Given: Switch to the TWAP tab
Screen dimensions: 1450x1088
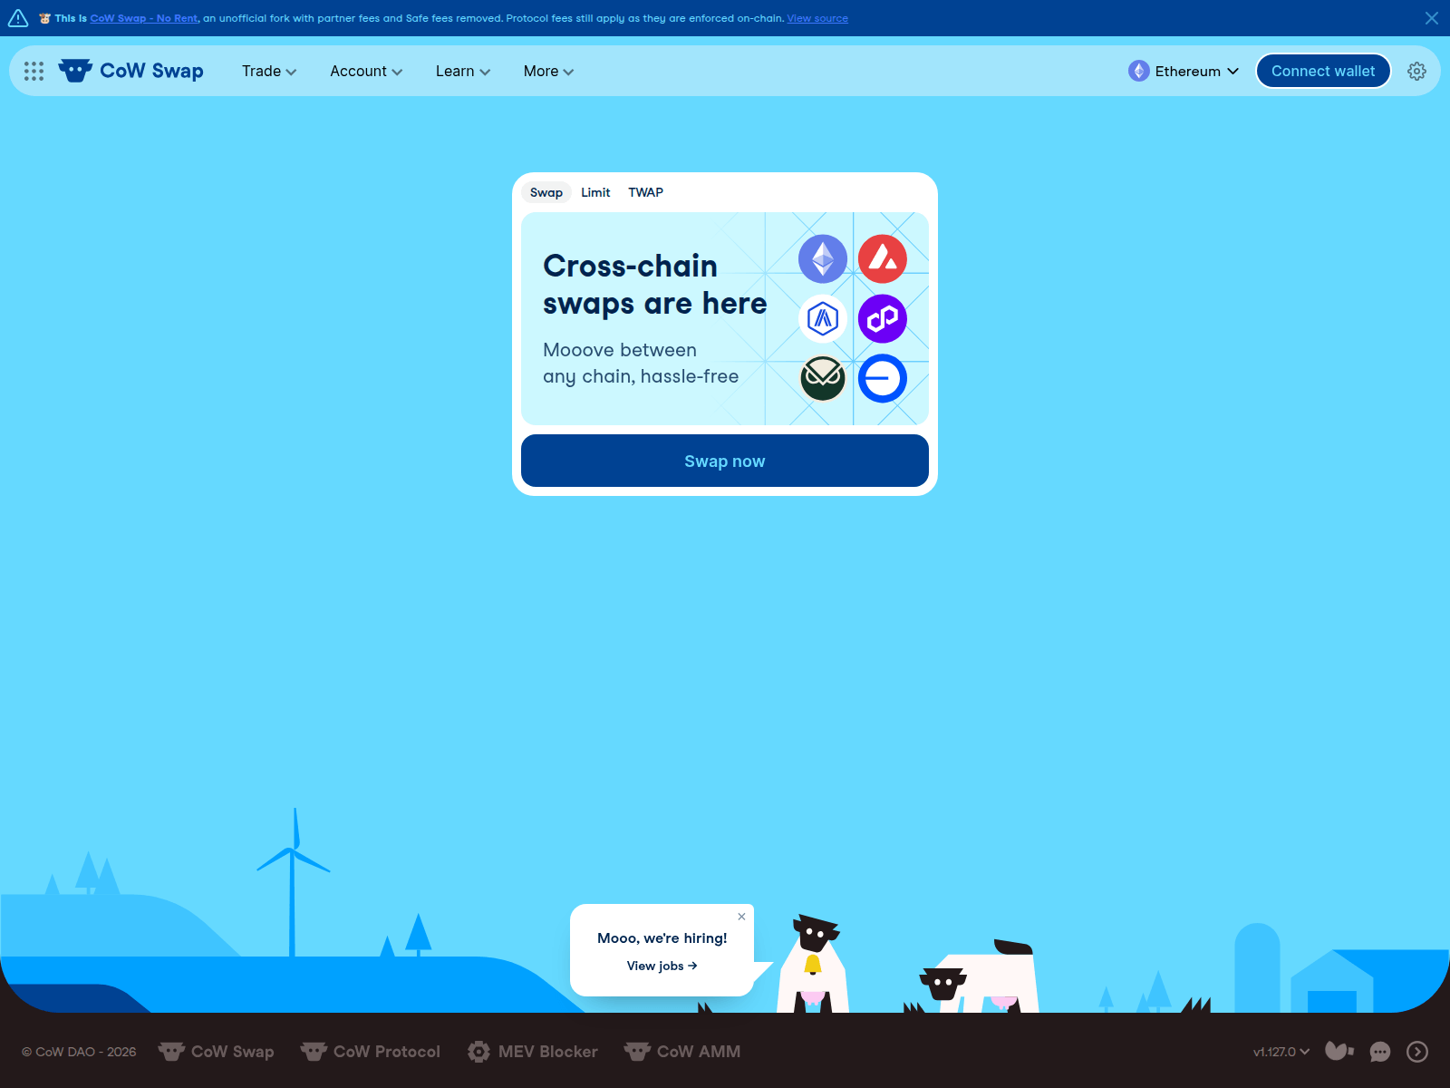Looking at the screenshot, I should (x=646, y=192).
